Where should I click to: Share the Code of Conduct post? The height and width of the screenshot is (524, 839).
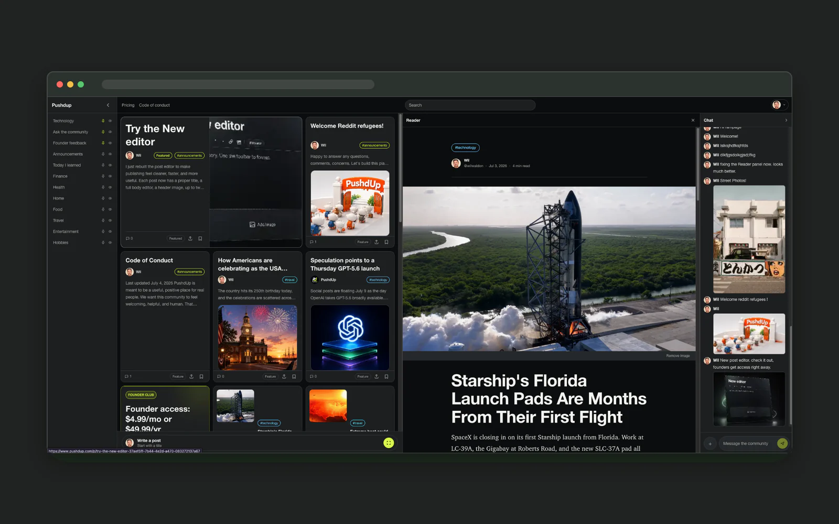pyautogui.click(x=191, y=376)
